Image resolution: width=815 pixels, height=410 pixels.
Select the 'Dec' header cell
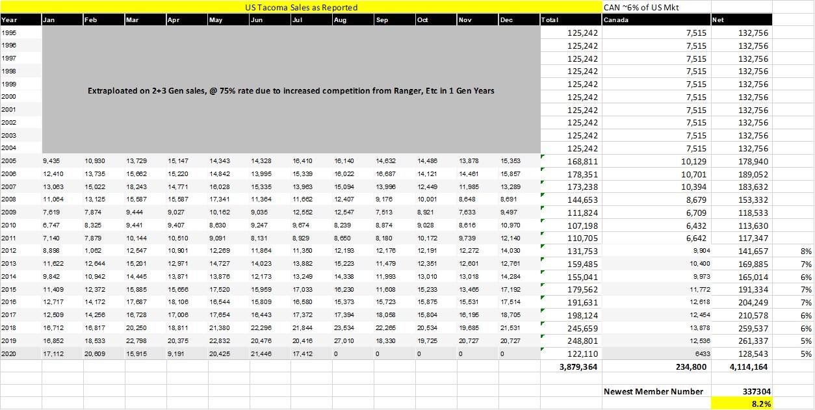click(519, 20)
